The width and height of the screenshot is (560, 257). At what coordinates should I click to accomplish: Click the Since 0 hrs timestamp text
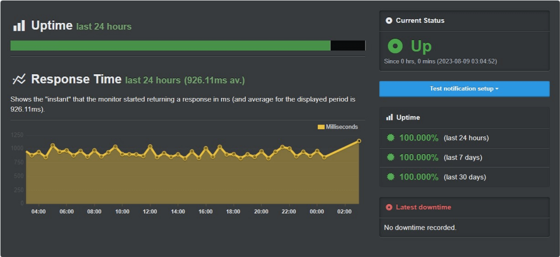click(440, 61)
